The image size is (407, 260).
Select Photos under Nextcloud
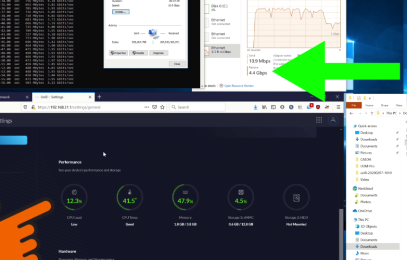(x=365, y=202)
